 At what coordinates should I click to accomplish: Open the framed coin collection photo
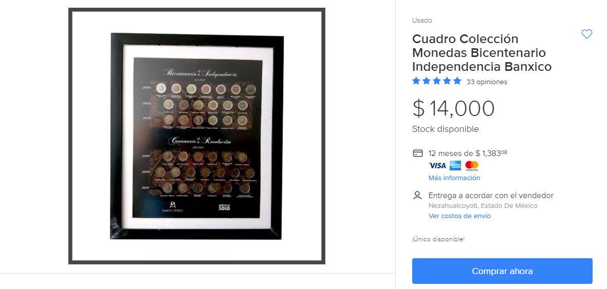pos(197,136)
